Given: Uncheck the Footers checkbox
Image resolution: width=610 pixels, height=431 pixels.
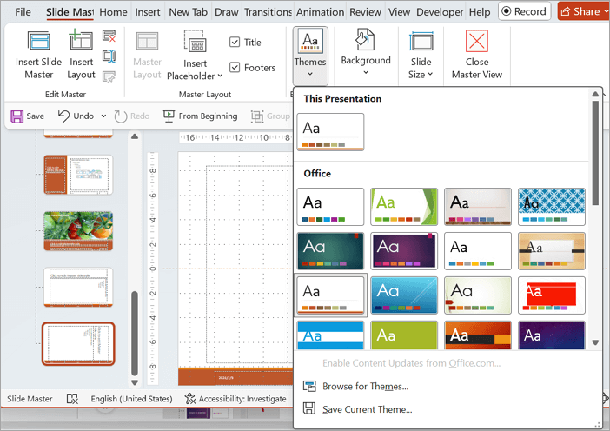Looking at the screenshot, I should point(235,68).
